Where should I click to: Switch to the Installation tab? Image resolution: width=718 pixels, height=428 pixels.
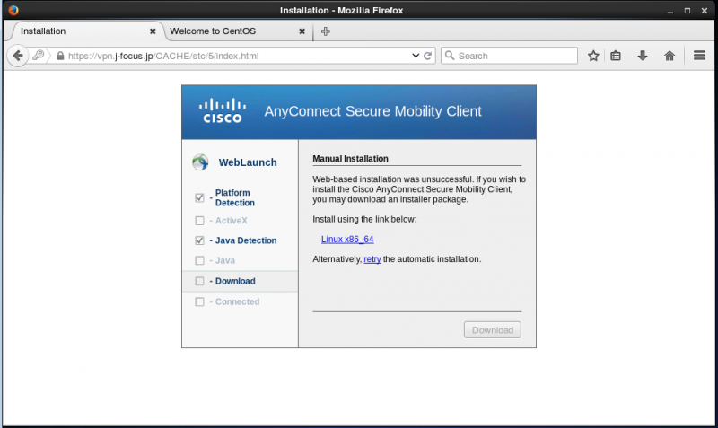(x=89, y=31)
